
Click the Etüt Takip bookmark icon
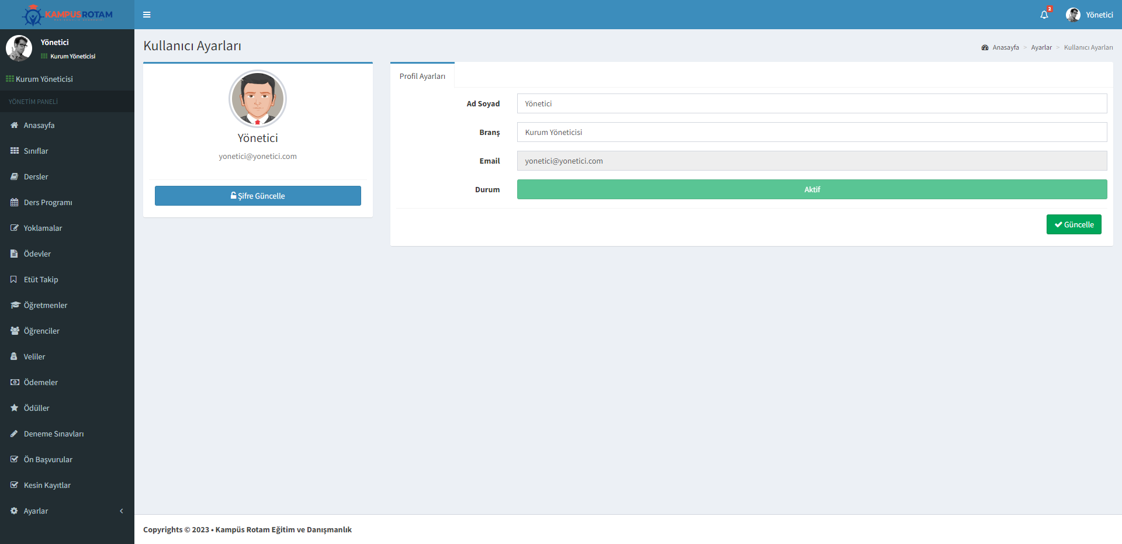click(x=14, y=279)
